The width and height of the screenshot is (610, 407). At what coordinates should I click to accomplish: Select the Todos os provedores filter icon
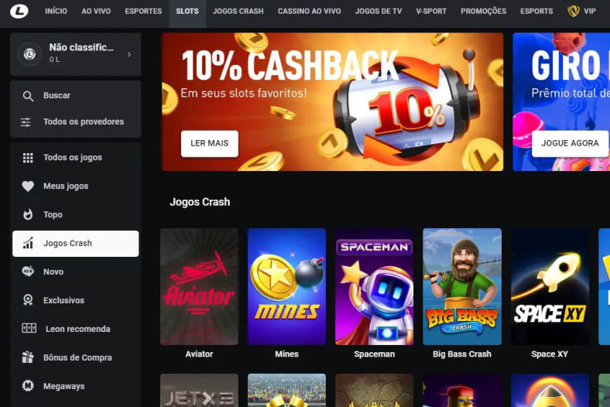[x=26, y=122]
